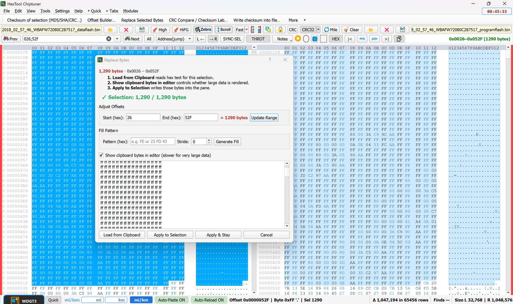Click the save-file icon next to the red X
The height and width of the screenshot is (304, 513).
pos(142,29)
